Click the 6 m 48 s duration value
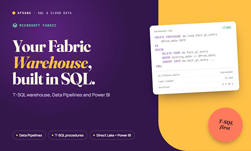This screenshot has width=251, height=151. point(228,84)
